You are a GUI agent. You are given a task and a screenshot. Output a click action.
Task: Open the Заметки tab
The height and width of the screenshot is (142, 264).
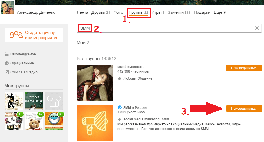[179, 12]
